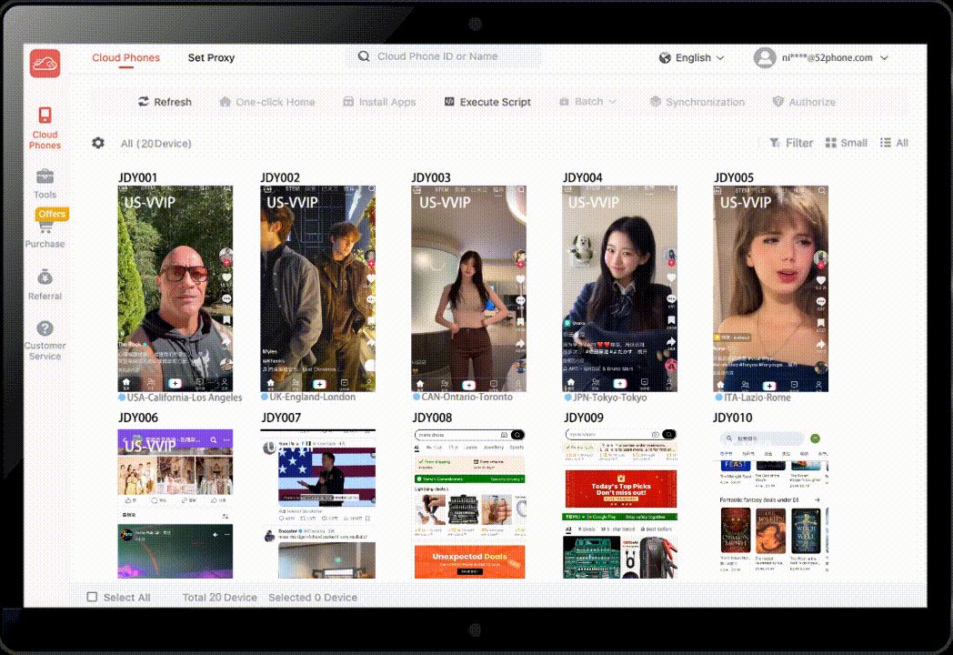The image size is (953, 655).
Task: Switch to the Set Proxy tab
Action: 211,58
